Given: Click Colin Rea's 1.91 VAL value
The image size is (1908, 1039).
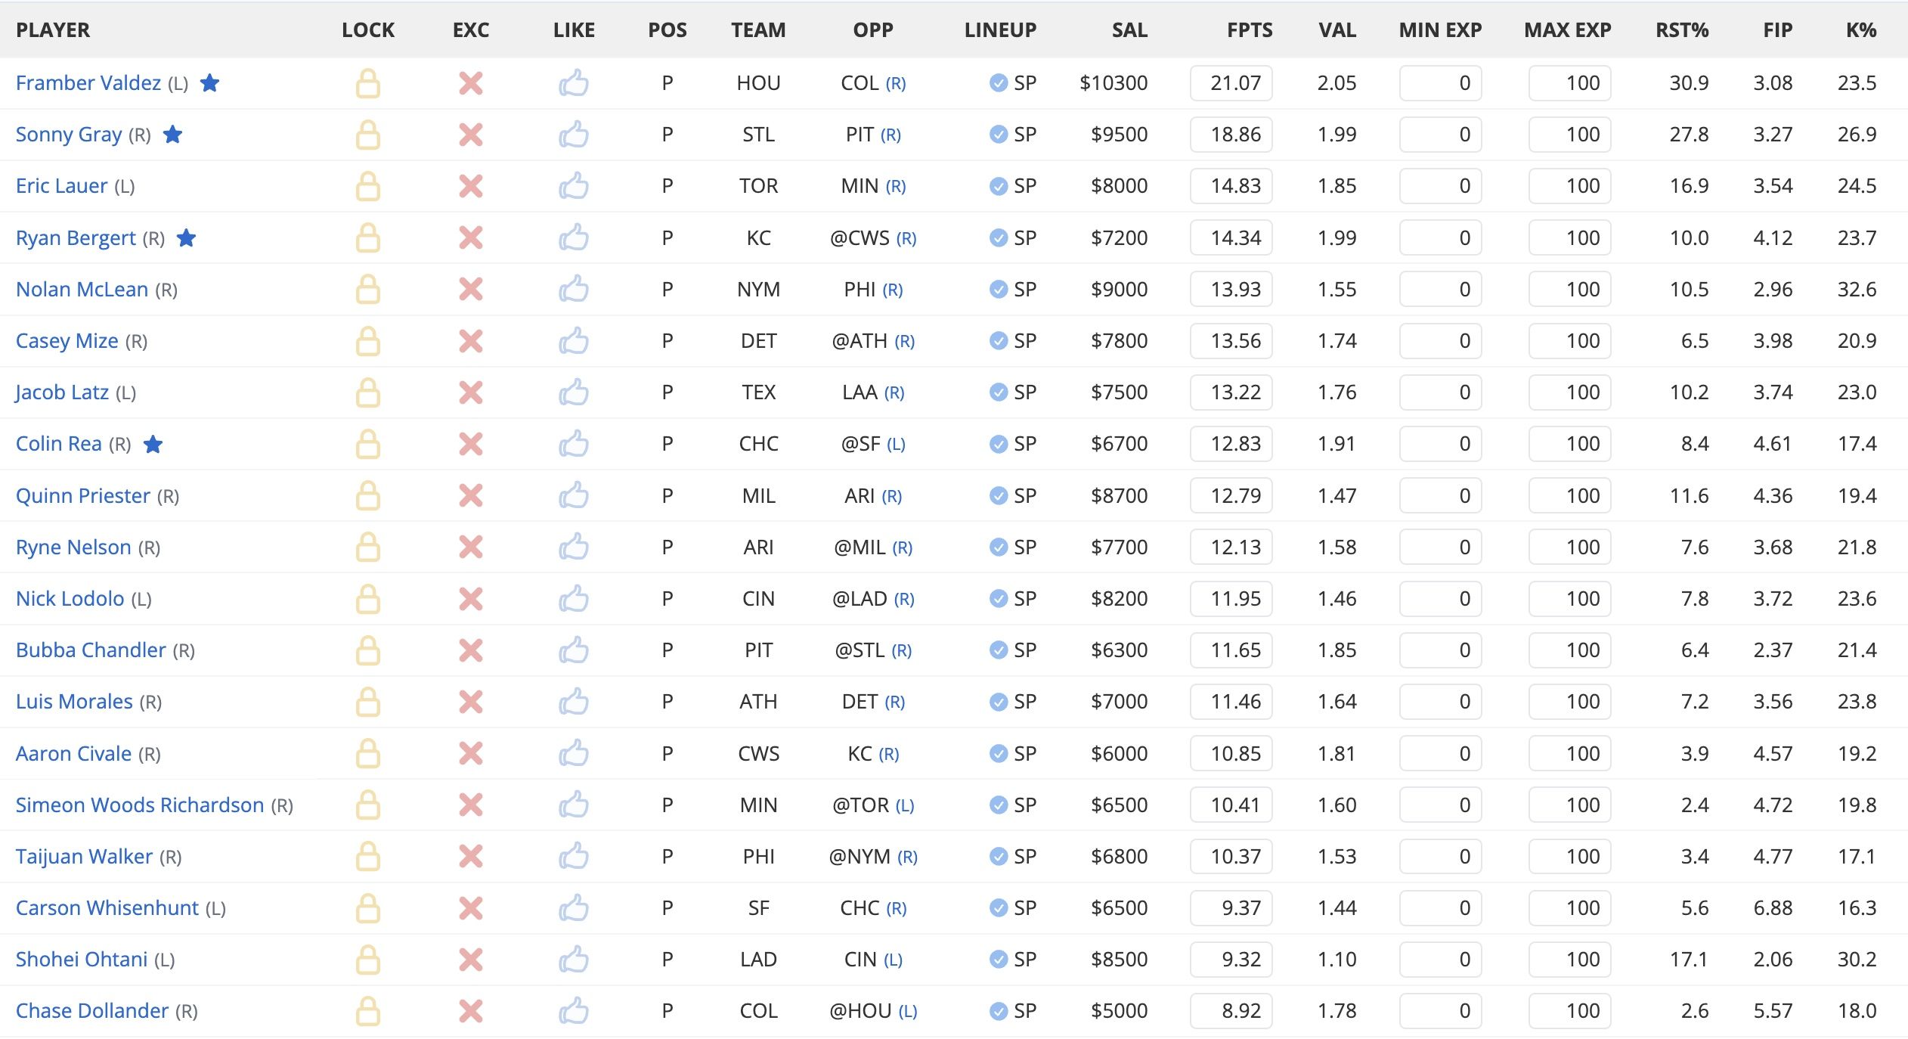Looking at the screenshot, I should (x=1337, y=443).
